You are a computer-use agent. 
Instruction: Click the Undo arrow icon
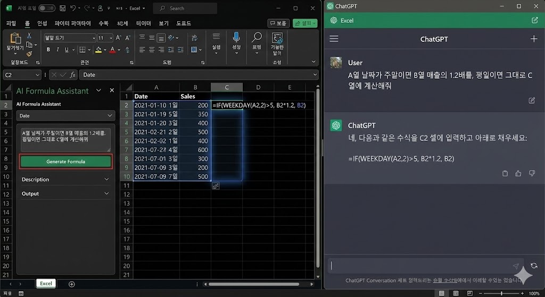(73, 8)
